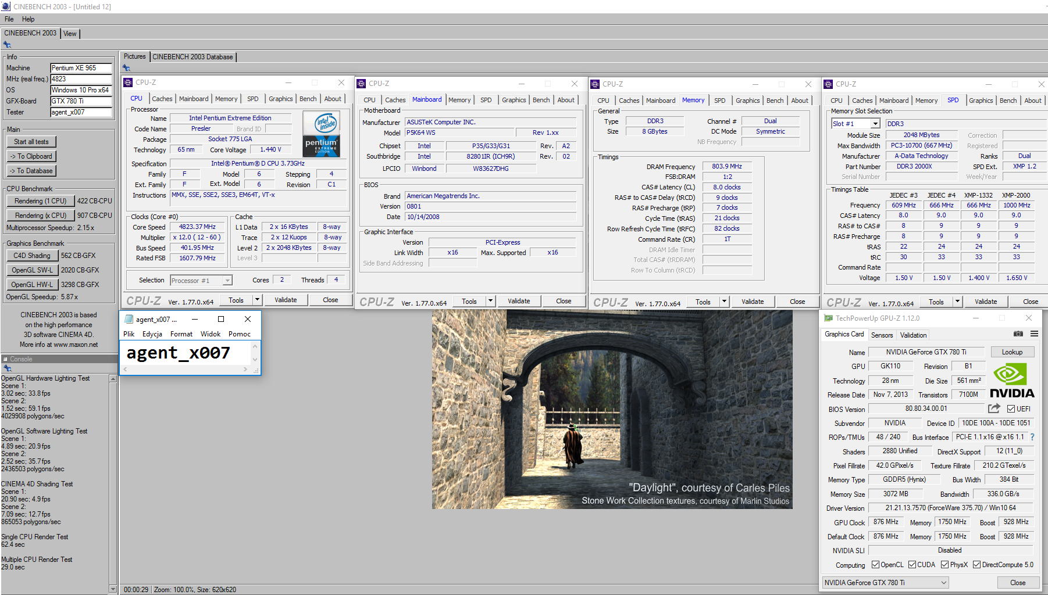Click the Notepad vertical scrollbar up arrow
1048x595 pixels.
coord(254,346)
